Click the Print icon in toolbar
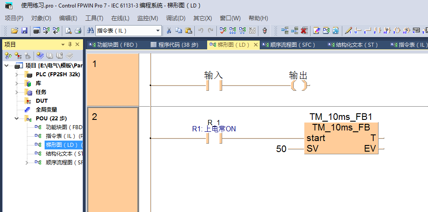This screenshot has width=428, height=212. (x=78, y=30)
